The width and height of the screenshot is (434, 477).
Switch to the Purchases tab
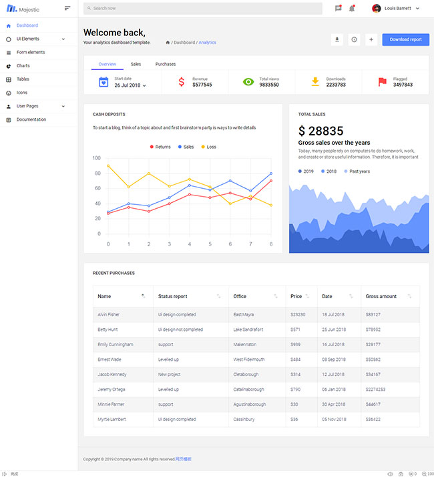[166, 64]
